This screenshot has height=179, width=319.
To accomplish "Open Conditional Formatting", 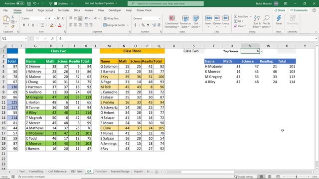I will point(171,22).
